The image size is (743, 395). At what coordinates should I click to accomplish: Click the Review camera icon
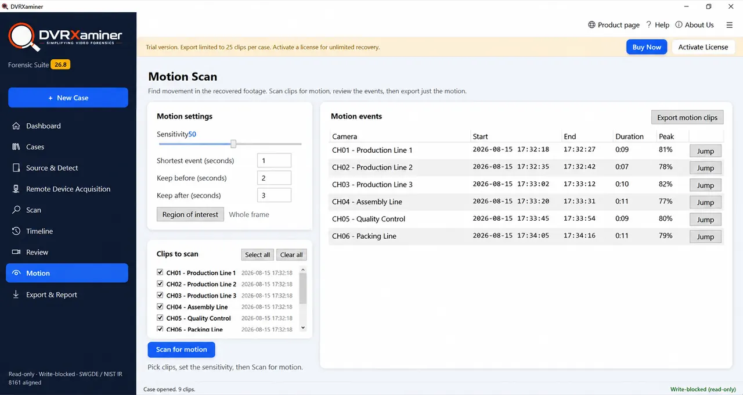16,252
